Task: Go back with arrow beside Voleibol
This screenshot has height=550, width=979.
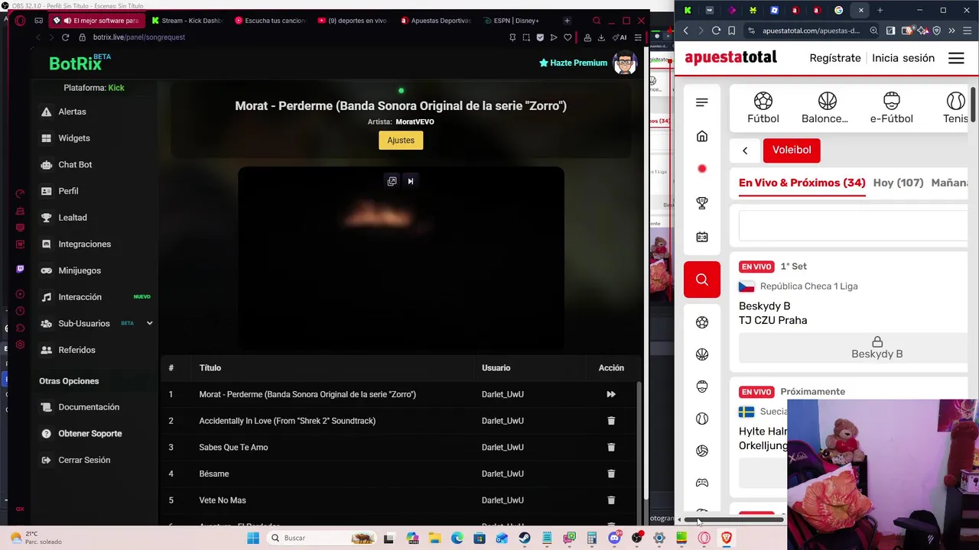Action: [x=745, y=150]
